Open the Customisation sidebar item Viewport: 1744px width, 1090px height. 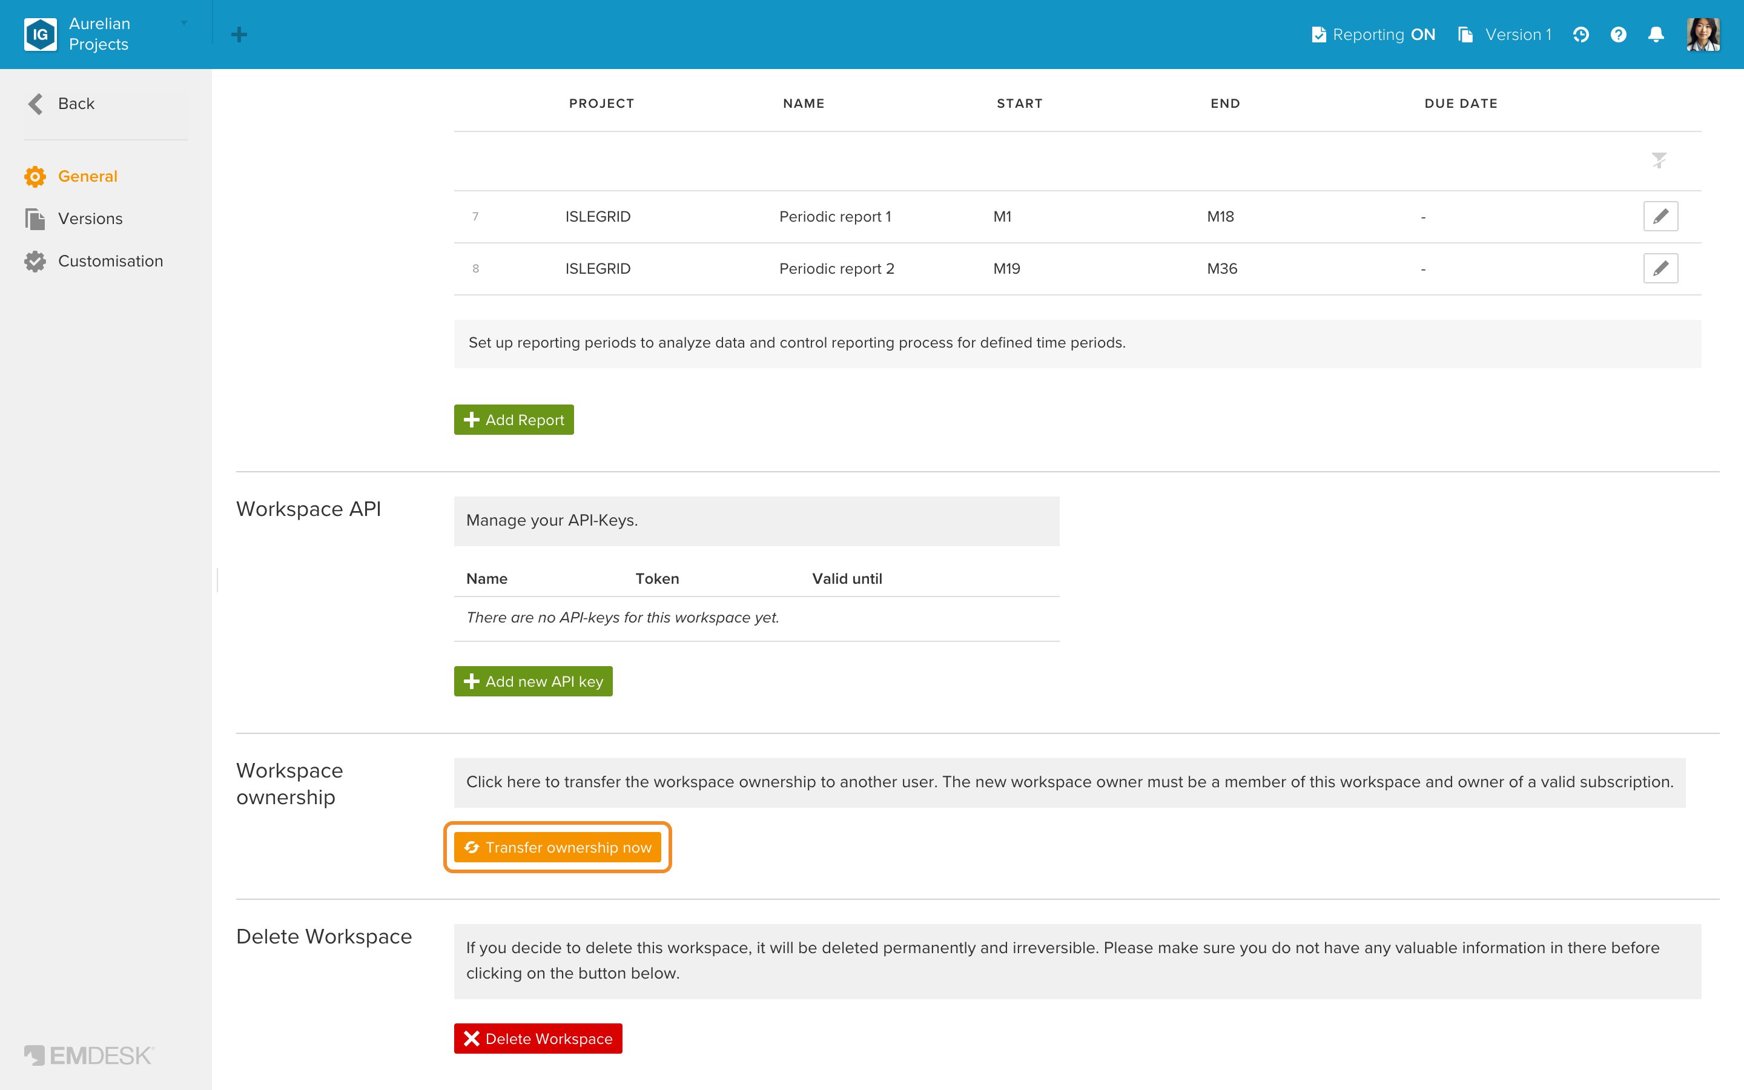94,261
